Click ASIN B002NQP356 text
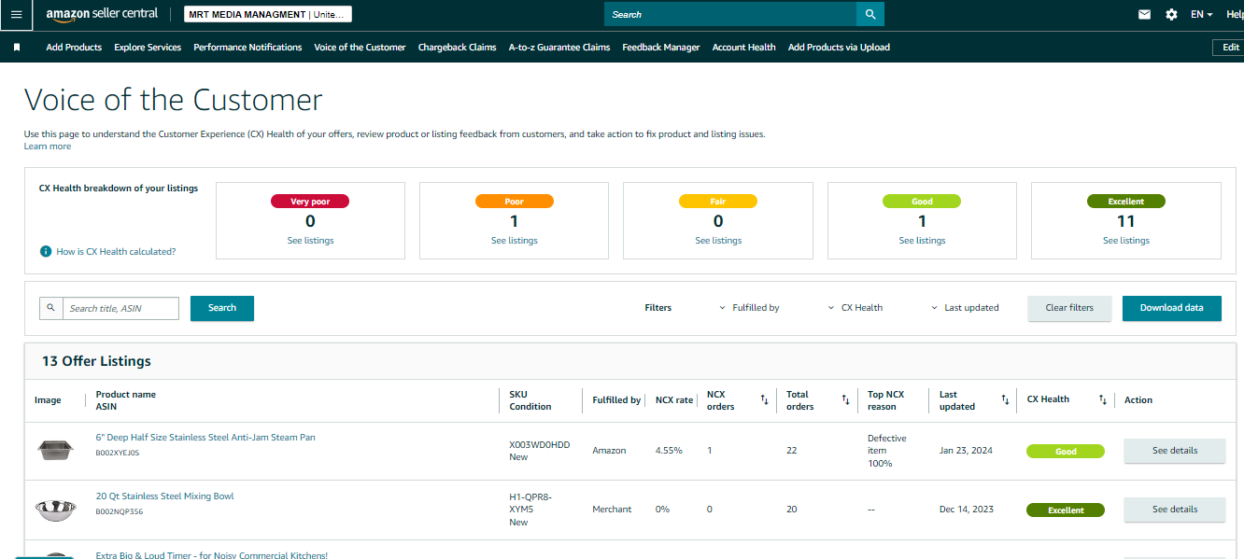1244x559 pixels. [x=119, y=511]
